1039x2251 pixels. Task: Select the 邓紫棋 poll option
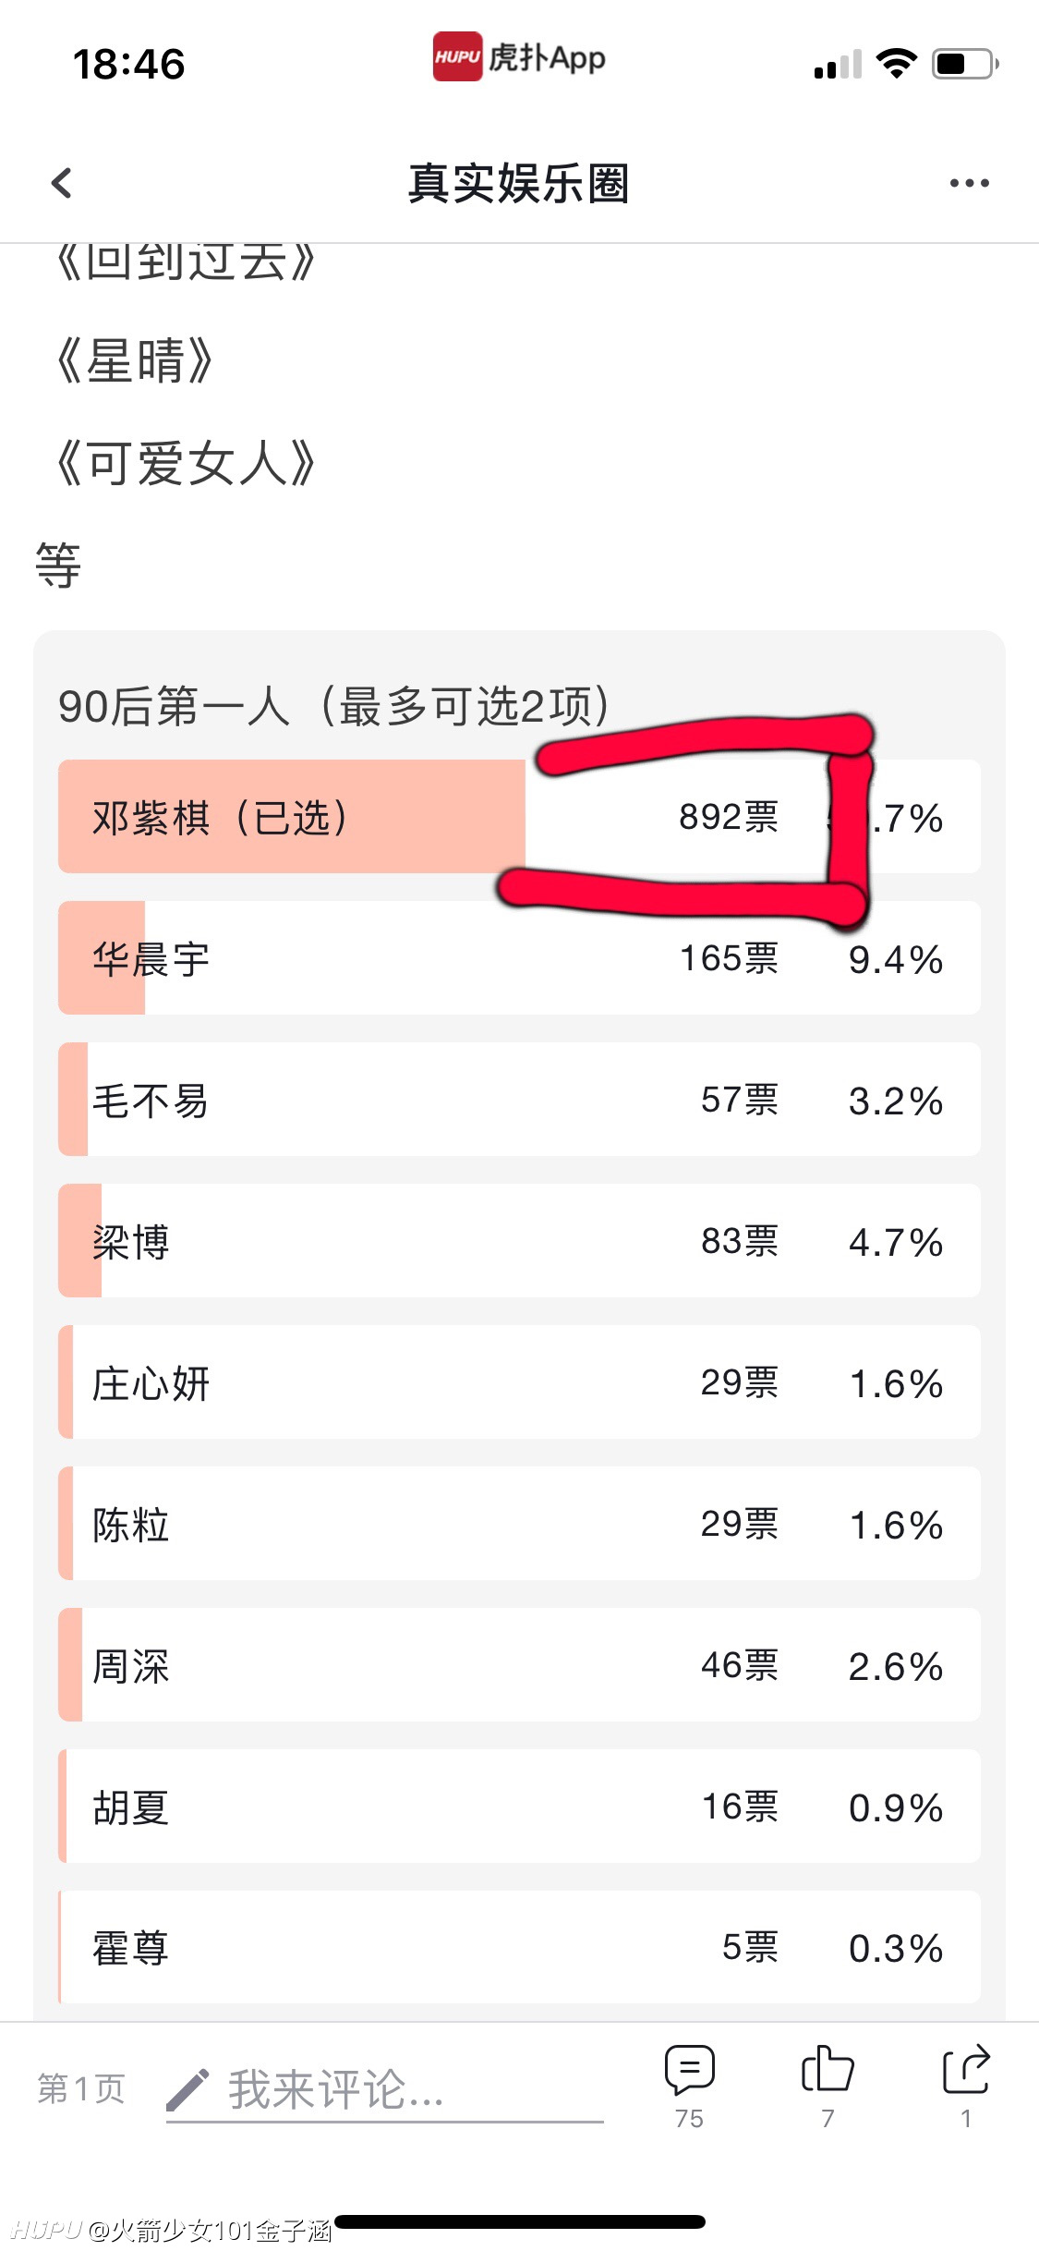519,817
